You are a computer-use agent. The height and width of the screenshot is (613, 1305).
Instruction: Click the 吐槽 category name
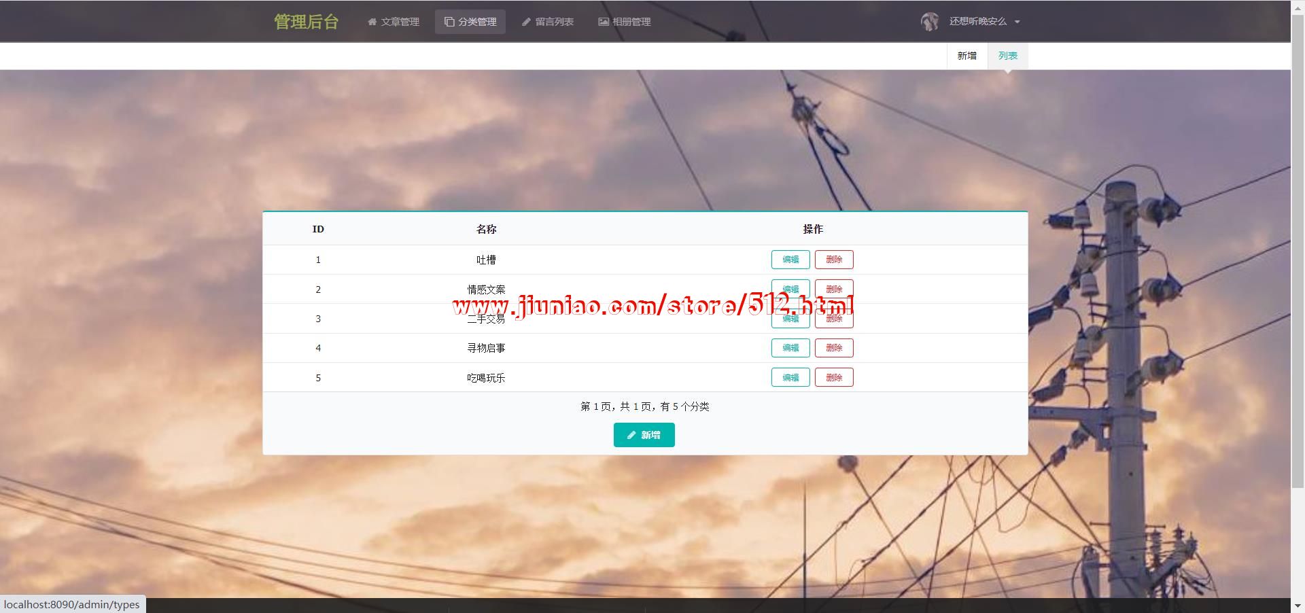486,260
